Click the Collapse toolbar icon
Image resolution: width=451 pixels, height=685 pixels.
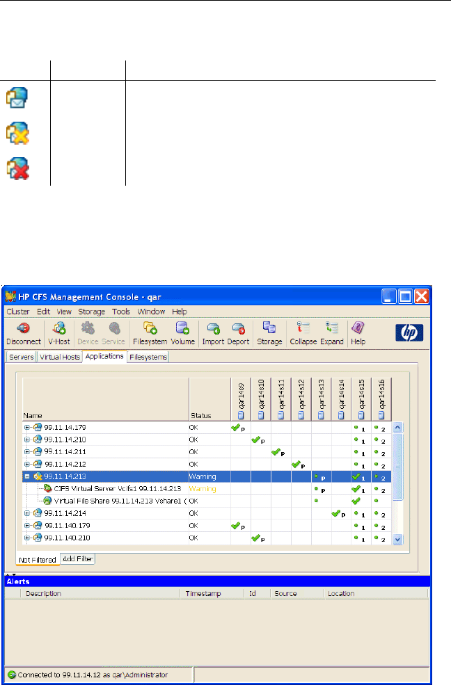[x=303, y=328]
